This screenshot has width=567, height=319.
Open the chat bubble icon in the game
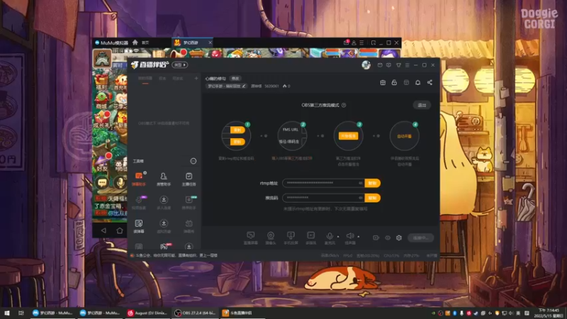102,183
